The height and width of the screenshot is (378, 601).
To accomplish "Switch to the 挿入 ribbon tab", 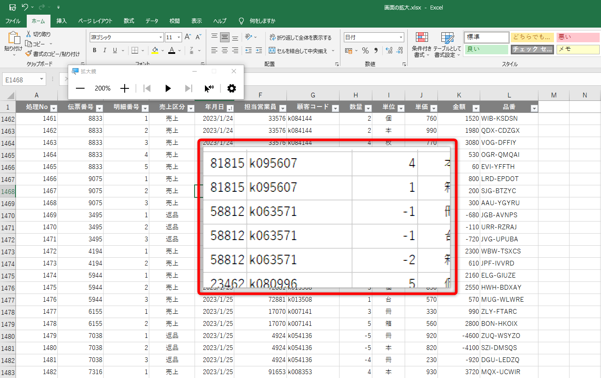I will click(x=62, y=21).
